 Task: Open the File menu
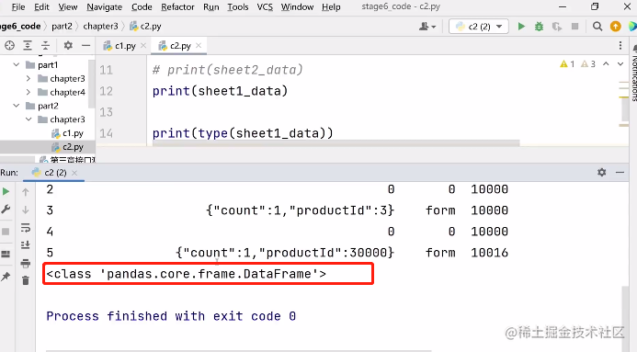coord(18,7)
